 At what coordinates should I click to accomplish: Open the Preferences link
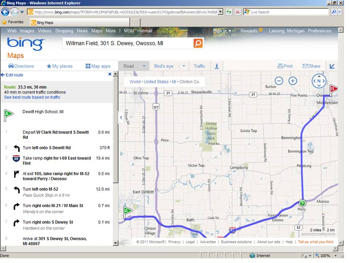point(320,31)
